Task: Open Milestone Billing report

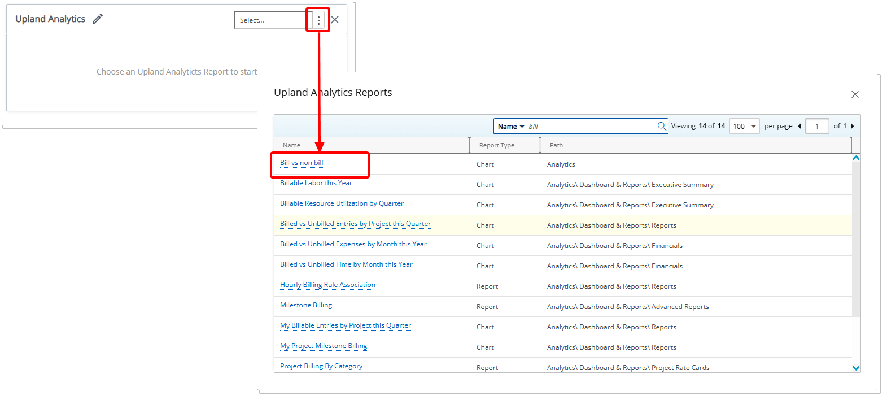Action: (x=306, y=305)
